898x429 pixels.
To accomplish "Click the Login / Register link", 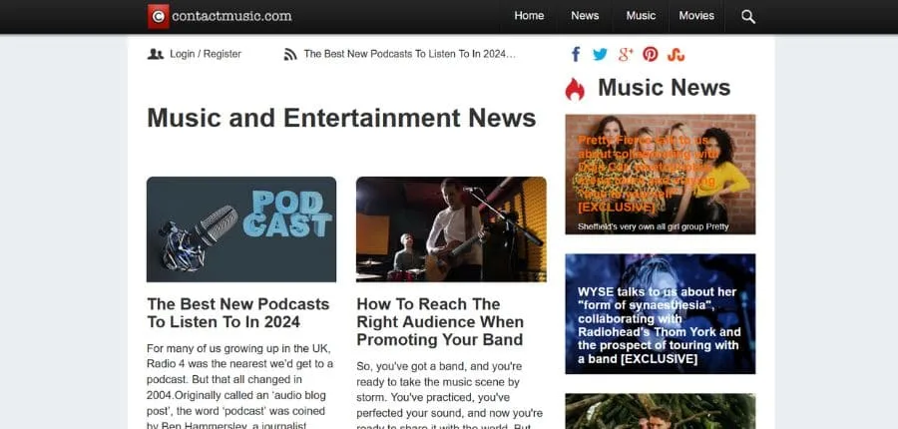I will coord(206,54).
